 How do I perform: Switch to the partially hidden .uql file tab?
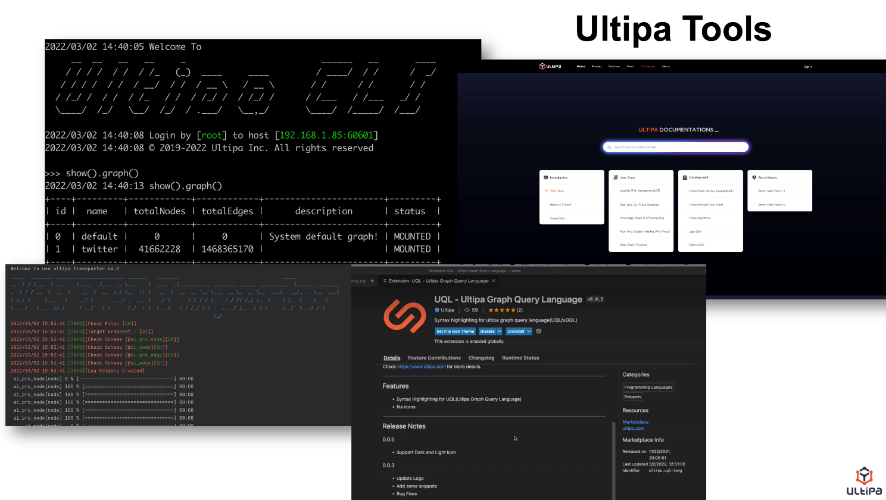tap(363, 281)
